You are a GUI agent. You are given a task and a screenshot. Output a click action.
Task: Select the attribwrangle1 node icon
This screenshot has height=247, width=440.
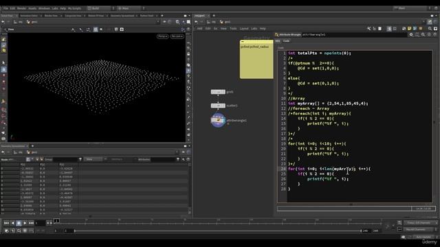218,120
